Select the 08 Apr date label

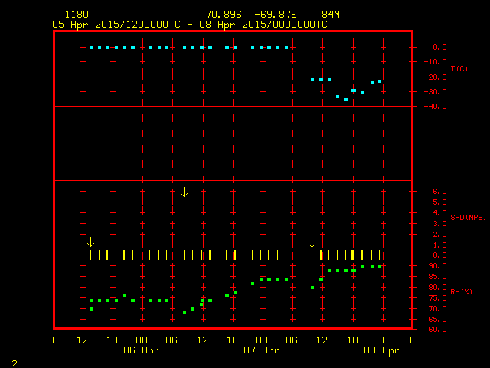(x=381, y=350)
